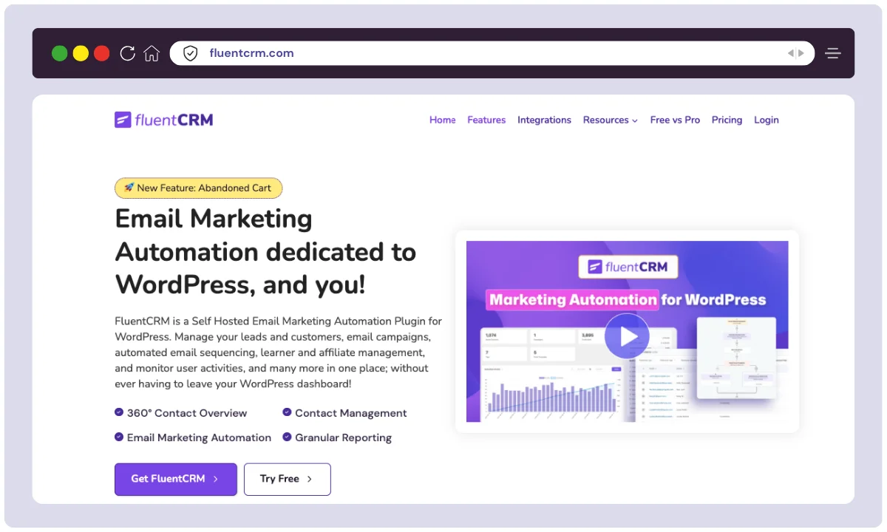
Task: Click the browser reload icon
Action: tap(127, 53)
